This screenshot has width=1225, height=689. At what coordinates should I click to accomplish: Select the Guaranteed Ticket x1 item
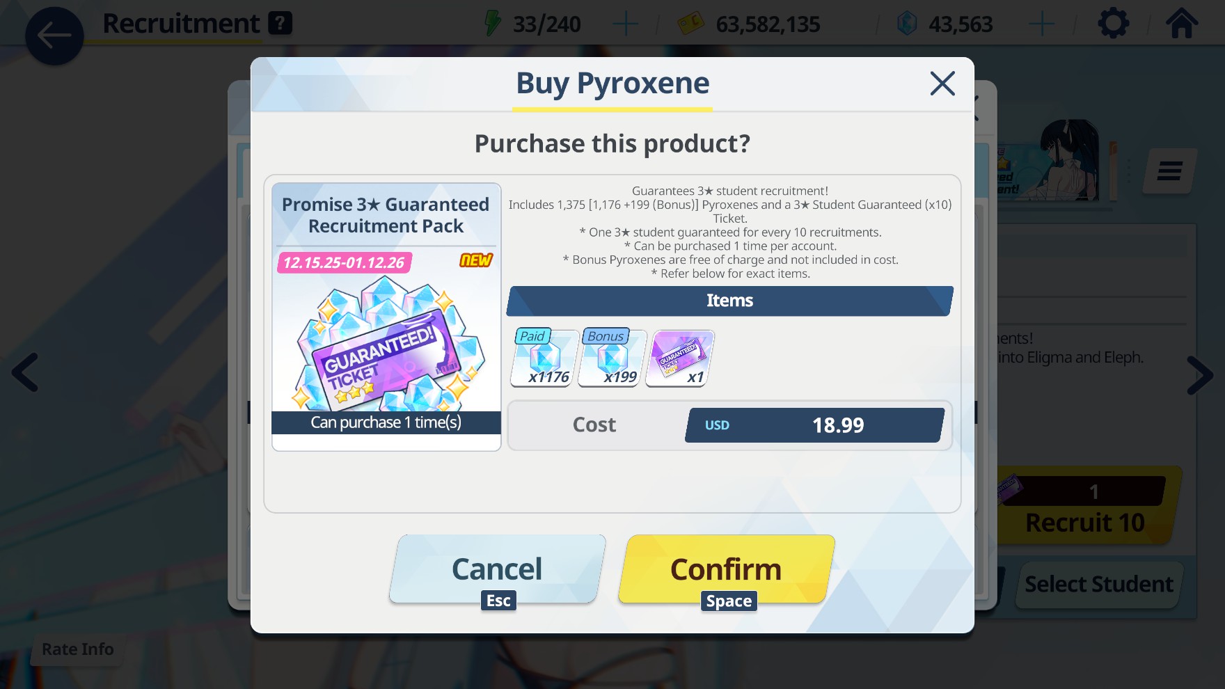click(x=680, y=358)
